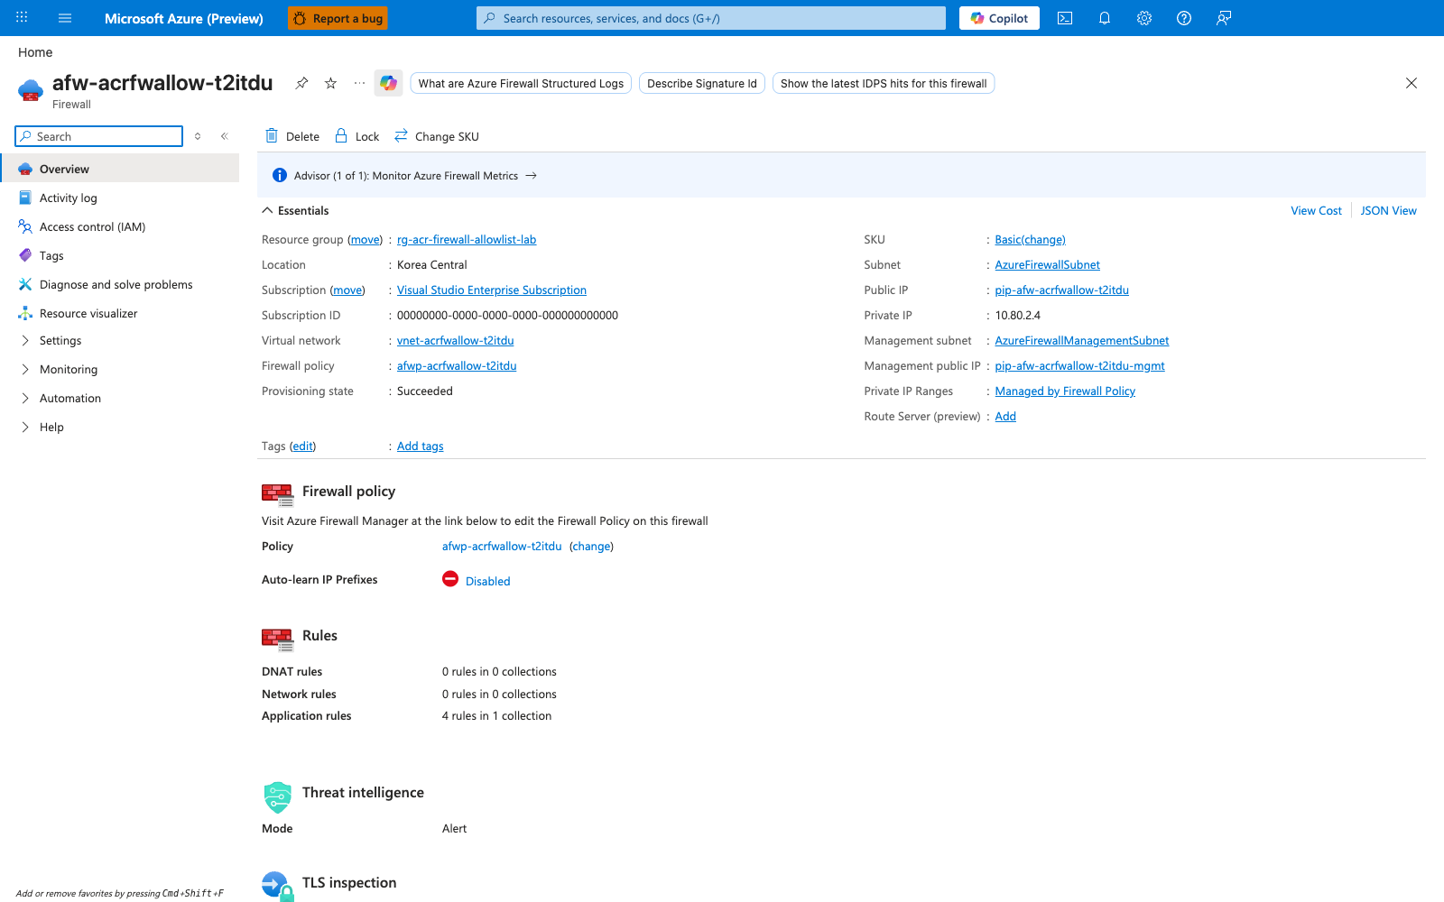The height and width of the screenshot is (902, 1444).
Task: Open Tags in the sidebar
Action: click(120, 255)
